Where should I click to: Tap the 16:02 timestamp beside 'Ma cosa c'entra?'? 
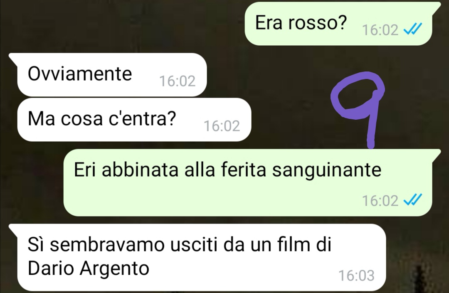click(222, 126)
